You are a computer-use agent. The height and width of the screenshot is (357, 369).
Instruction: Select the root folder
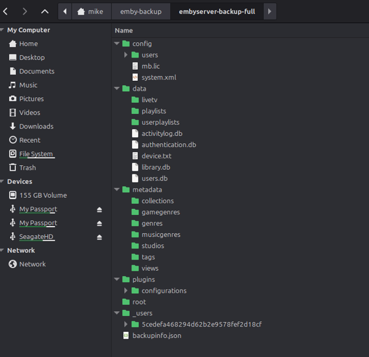tap(139, 302)
